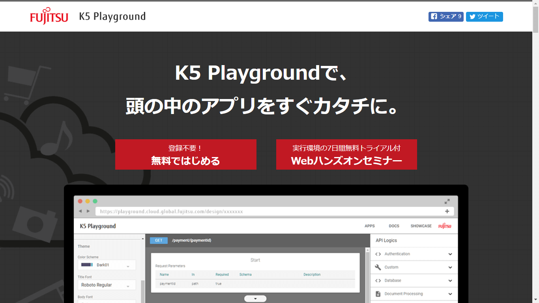Open the Webハンズオンセミナー button

pos(346,154)
